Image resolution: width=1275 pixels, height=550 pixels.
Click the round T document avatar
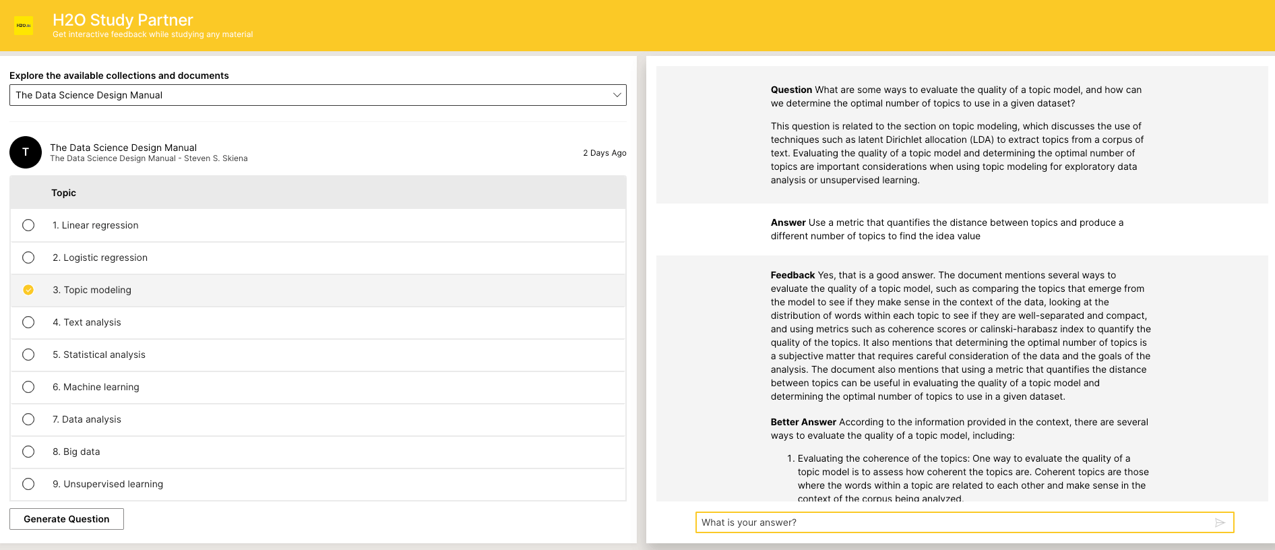[x=26, y=152]
